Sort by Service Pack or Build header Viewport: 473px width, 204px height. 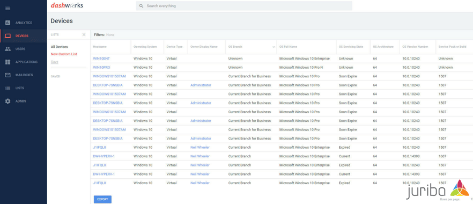(453, 47)
